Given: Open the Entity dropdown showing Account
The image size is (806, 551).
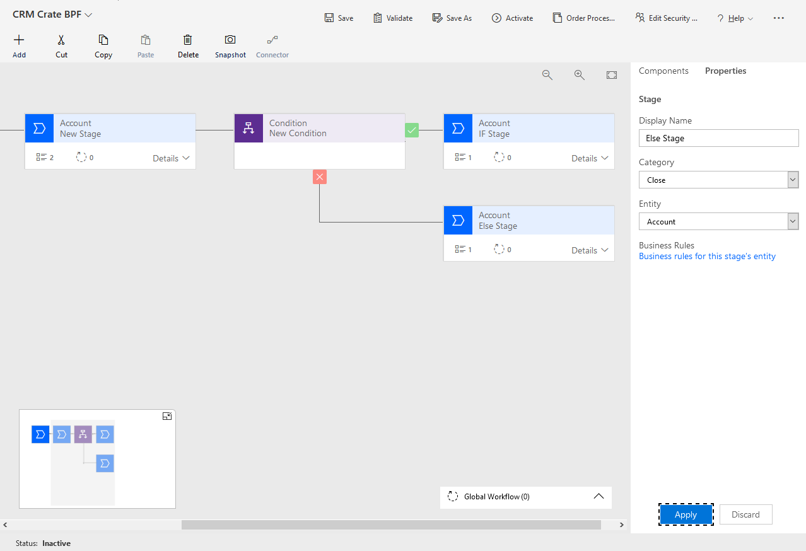Looking at the screenshot, I should click(x=792, y=221).
